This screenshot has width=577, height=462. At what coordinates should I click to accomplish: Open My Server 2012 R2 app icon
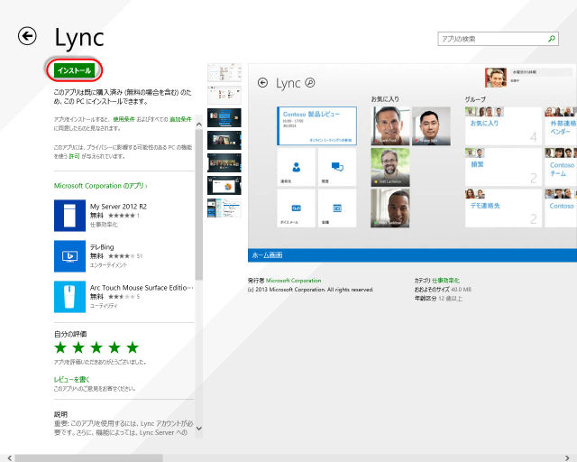click(70, 216)
